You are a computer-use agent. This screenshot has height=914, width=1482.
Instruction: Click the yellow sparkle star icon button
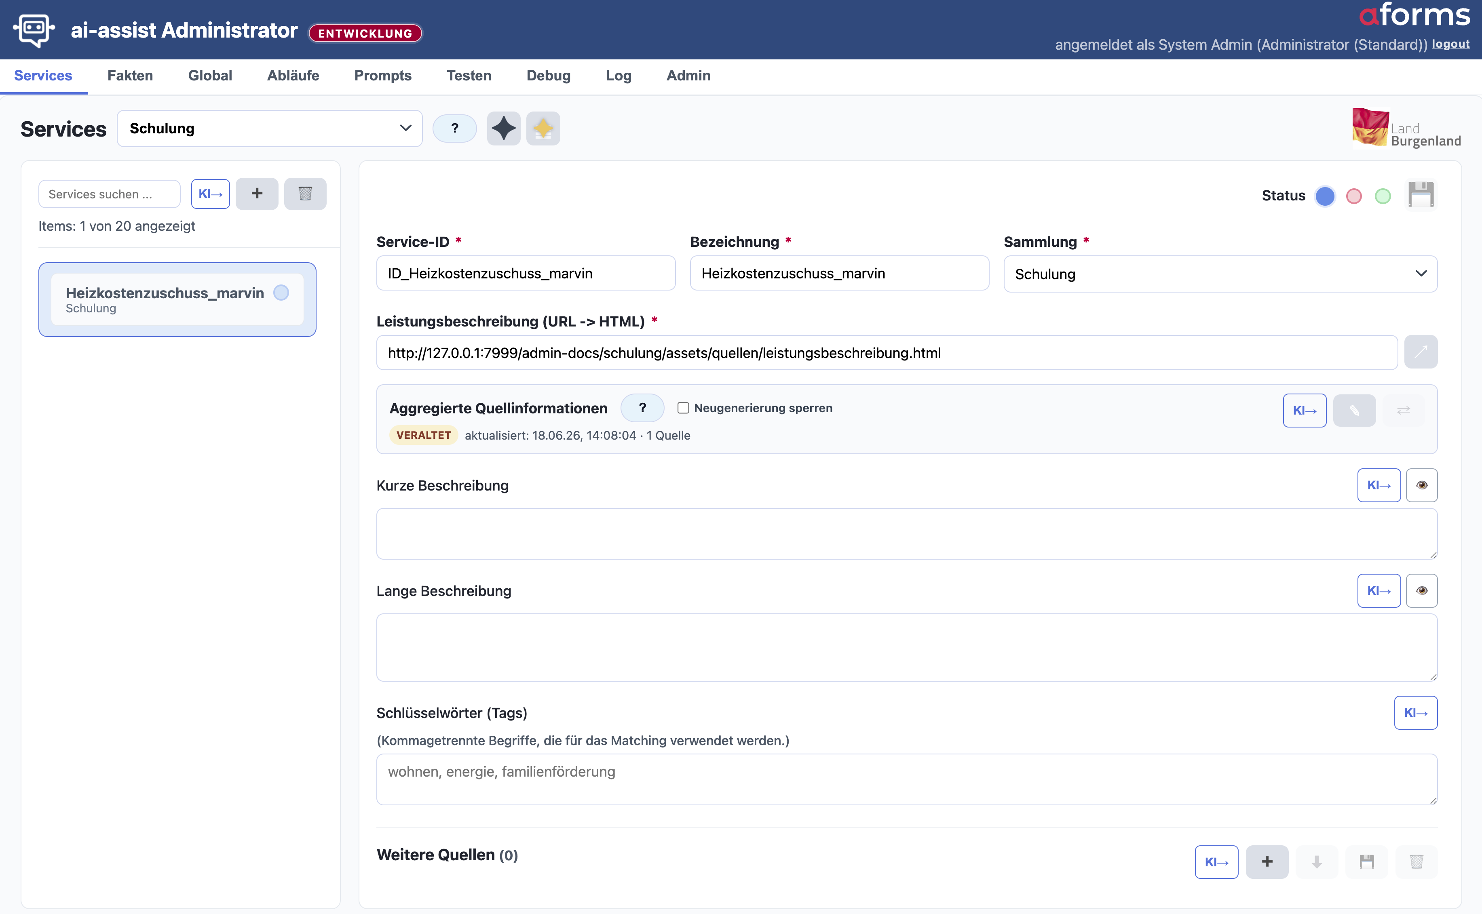[543, 128]
